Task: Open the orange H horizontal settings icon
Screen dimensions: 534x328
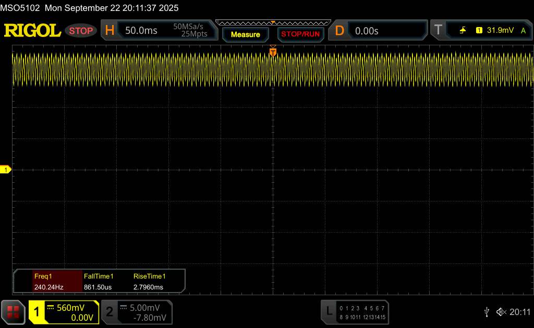Action: 110,31
